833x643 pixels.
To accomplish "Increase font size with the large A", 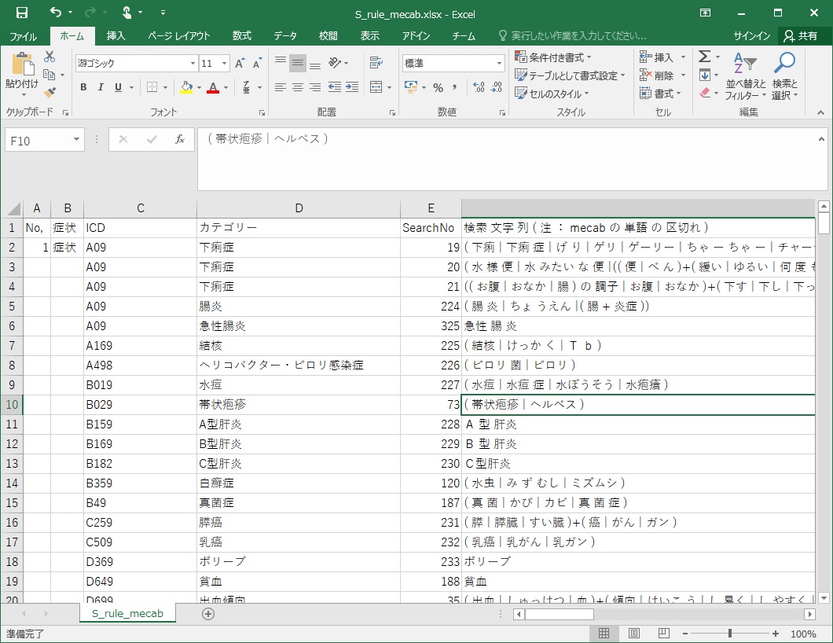I will [x=240, y=63].
